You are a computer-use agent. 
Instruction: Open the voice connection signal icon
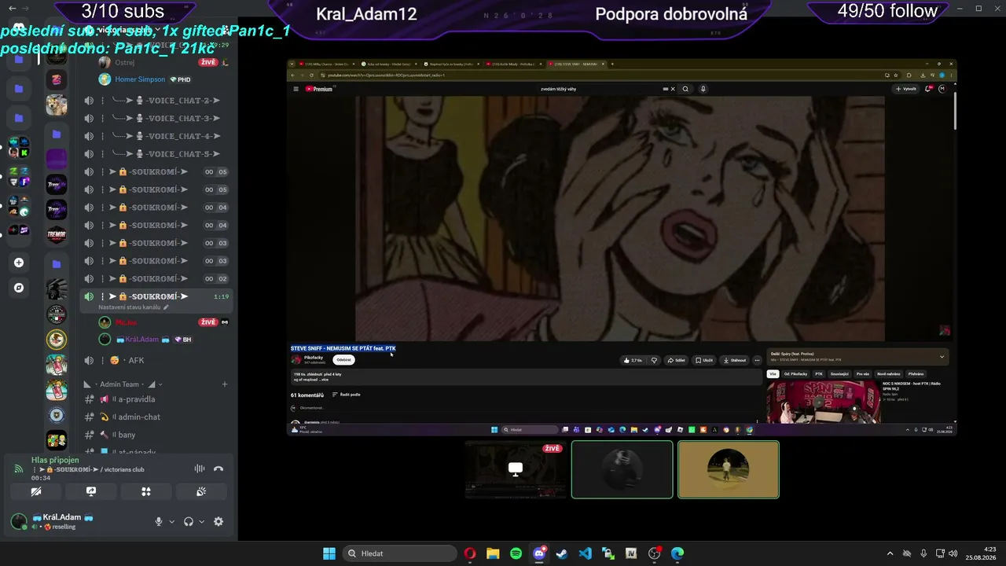pyautogui.click(x=19, y=469)
